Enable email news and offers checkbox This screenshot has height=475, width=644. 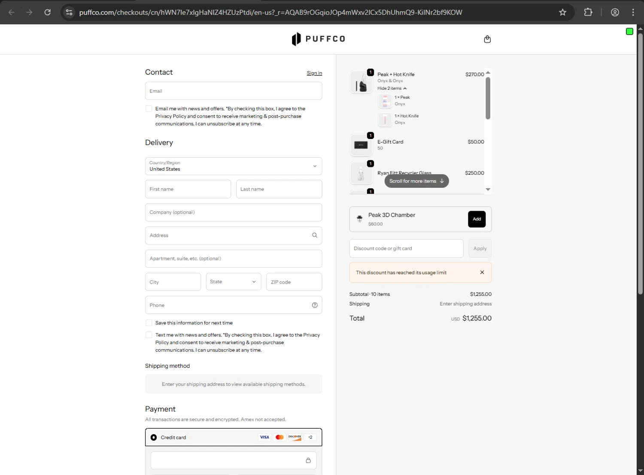pyautogui.click(x=149, y=109)
